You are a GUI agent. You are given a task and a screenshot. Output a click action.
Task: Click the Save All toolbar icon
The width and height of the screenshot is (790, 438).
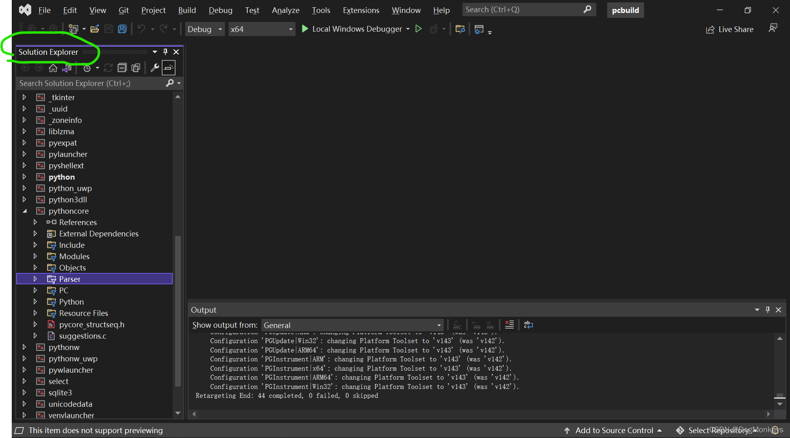(x=122, y=29)
